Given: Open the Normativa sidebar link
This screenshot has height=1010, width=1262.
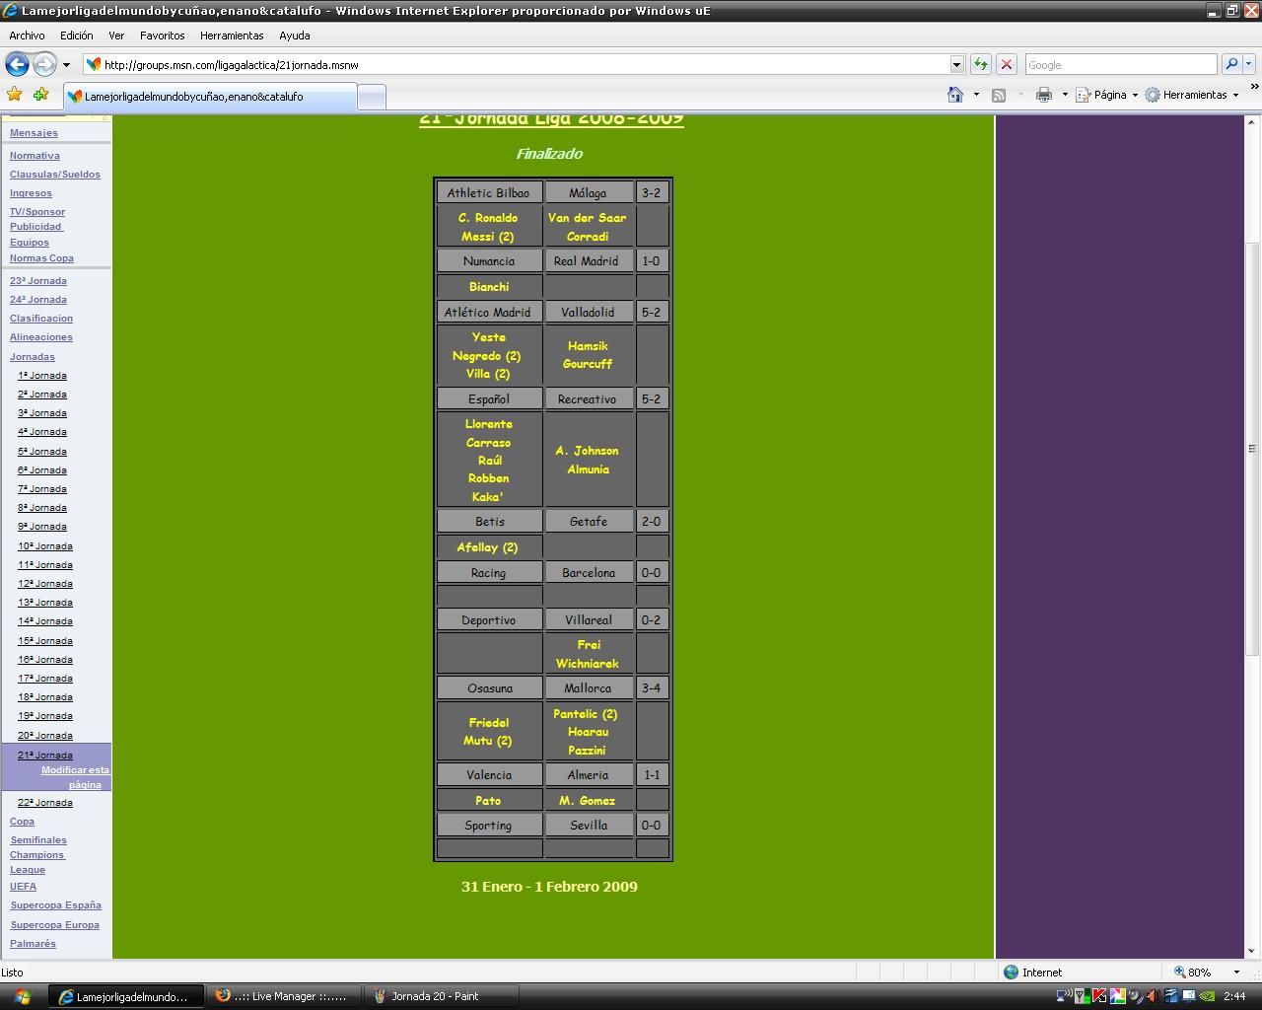Looking at the screenshot, I should [x=35, y=156].
